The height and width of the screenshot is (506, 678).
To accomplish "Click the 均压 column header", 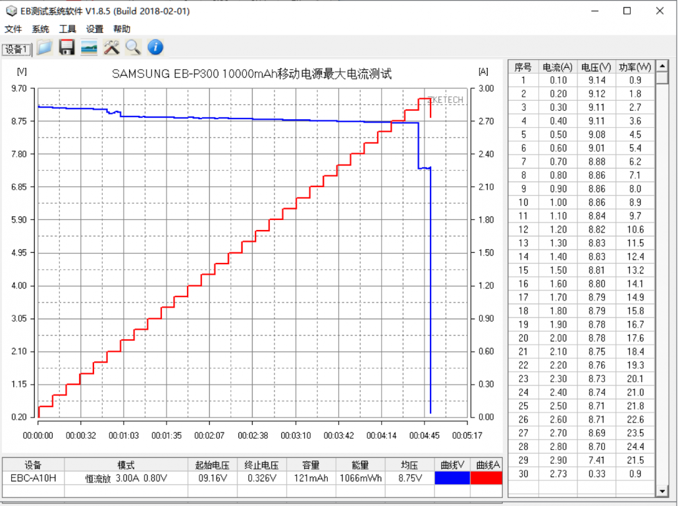I will 409,465.
